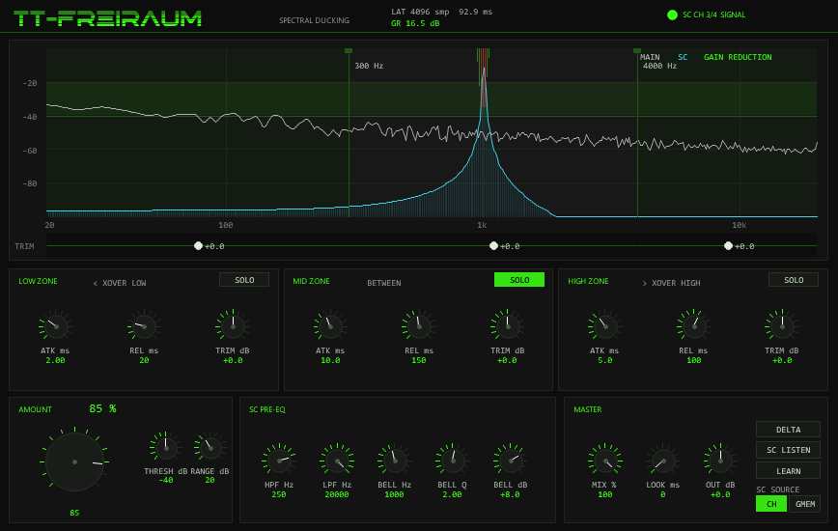The width and height of the screenshot is (838, 531).
Task: Click the High Zone ATK value 5.0
Action: (x=605, y=360)
